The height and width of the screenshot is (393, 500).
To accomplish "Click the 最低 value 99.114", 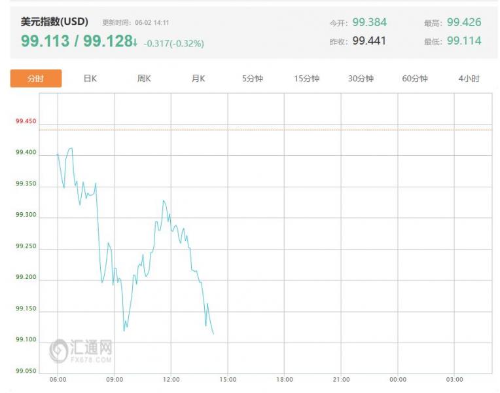I will (x=463, y=41).
